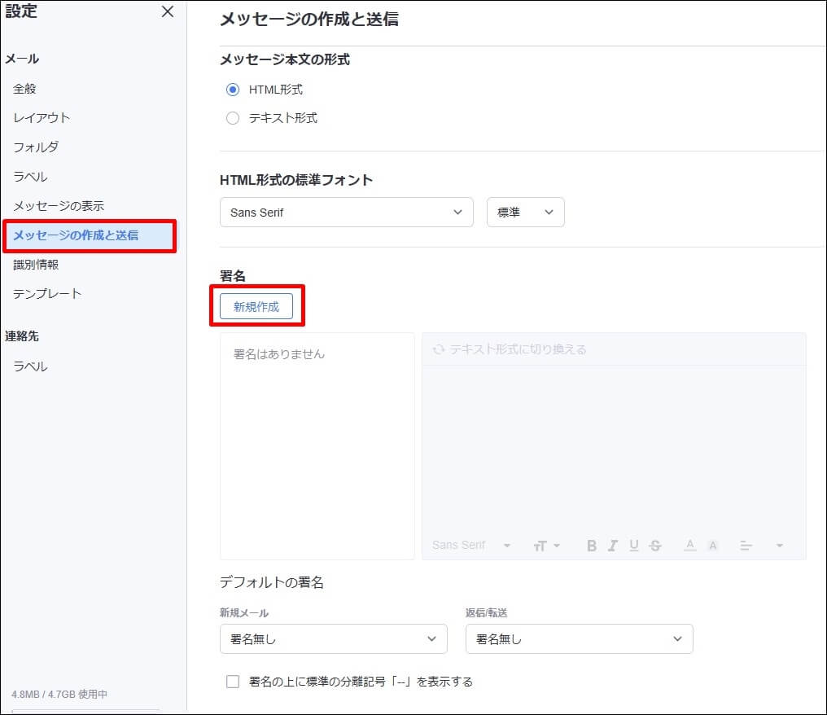Open the 識別情報 settings page
The width and height of the screenshot is (827, 715).
pos(36,265)
